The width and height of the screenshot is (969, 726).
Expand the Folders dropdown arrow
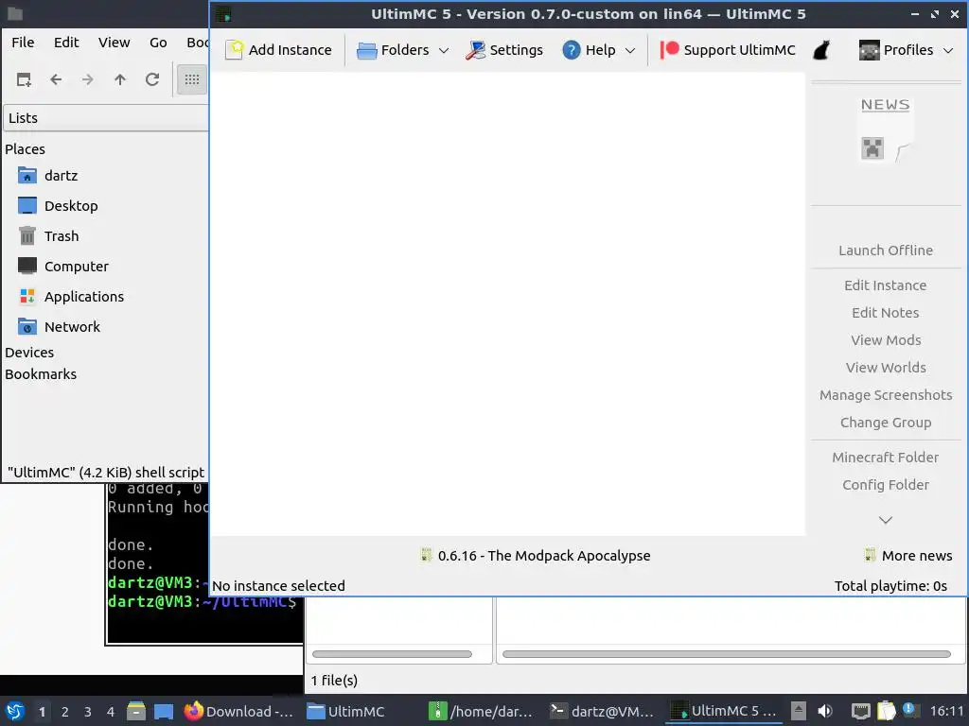(444, 51)
